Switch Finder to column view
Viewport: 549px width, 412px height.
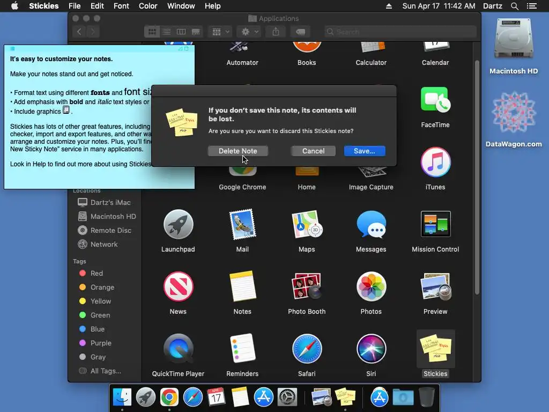coord(181,32)
